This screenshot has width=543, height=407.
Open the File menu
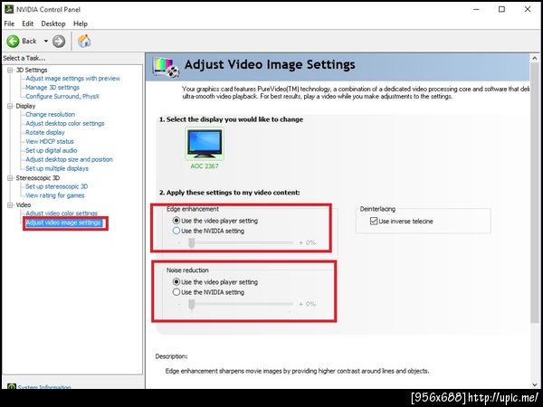(x=9, y=24)
